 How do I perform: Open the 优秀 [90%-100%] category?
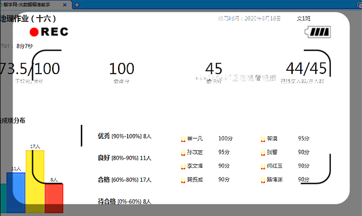(x=124, y=136)
